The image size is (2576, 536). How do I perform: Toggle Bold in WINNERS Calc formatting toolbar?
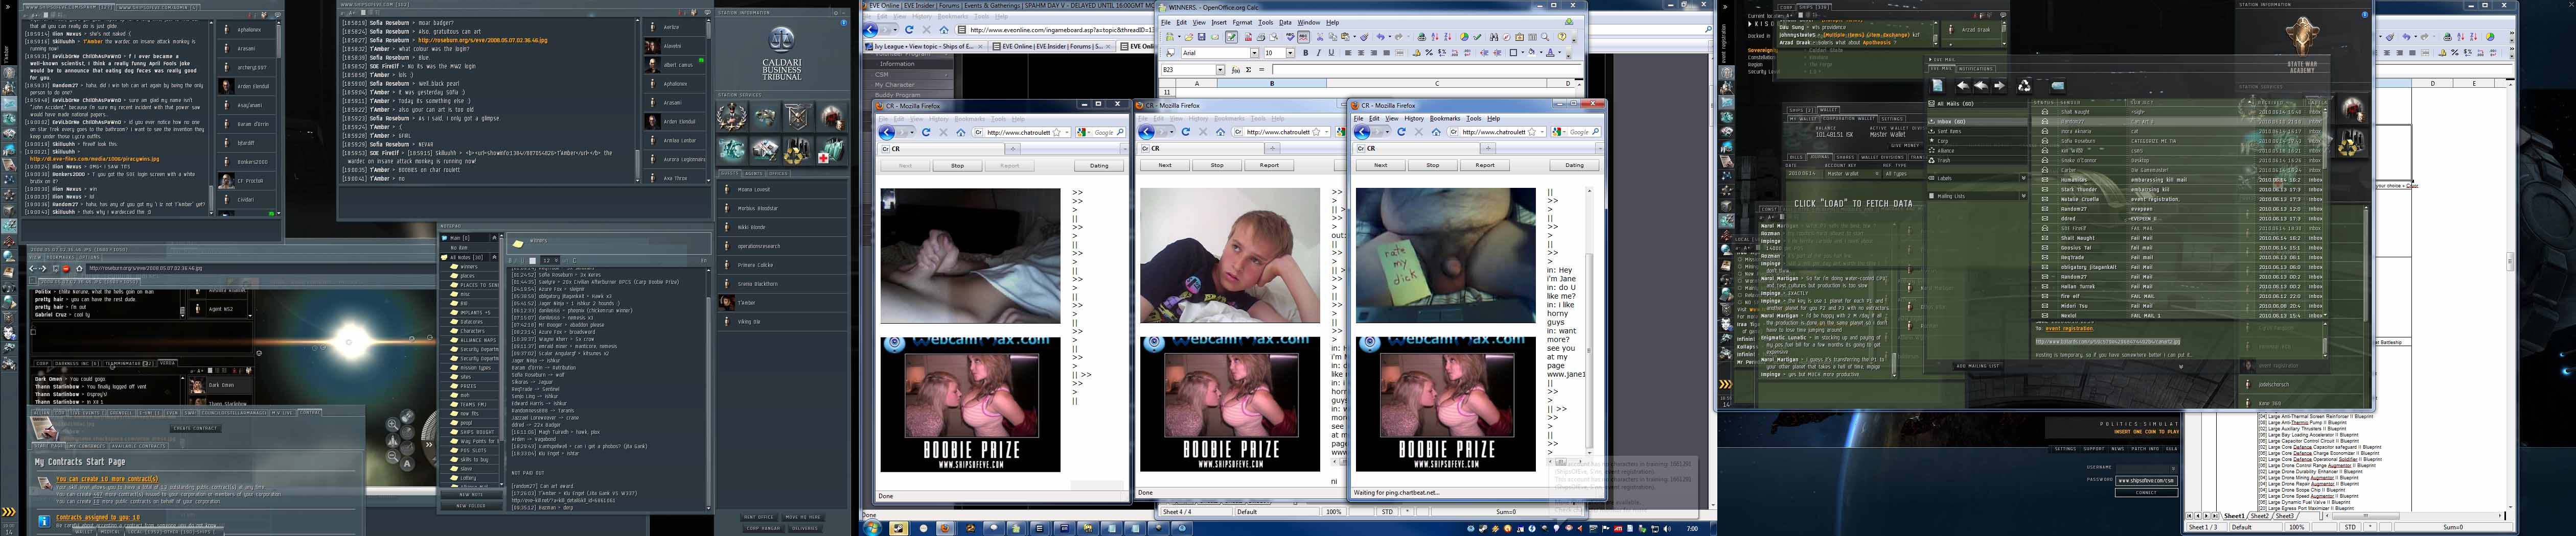coord(1305,54)
